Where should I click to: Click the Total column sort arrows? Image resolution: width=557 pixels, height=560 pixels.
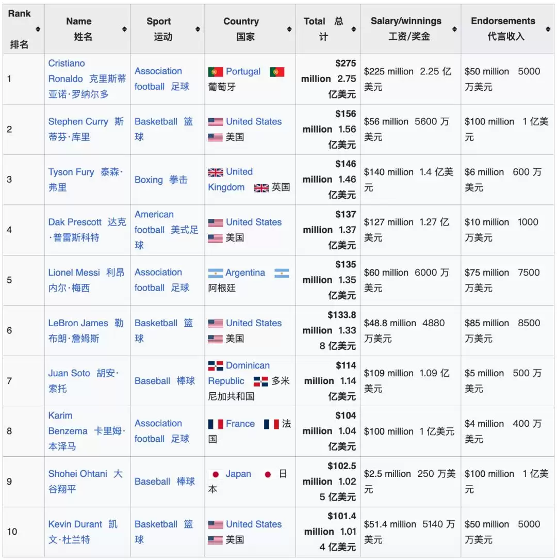tap(354, 29)
